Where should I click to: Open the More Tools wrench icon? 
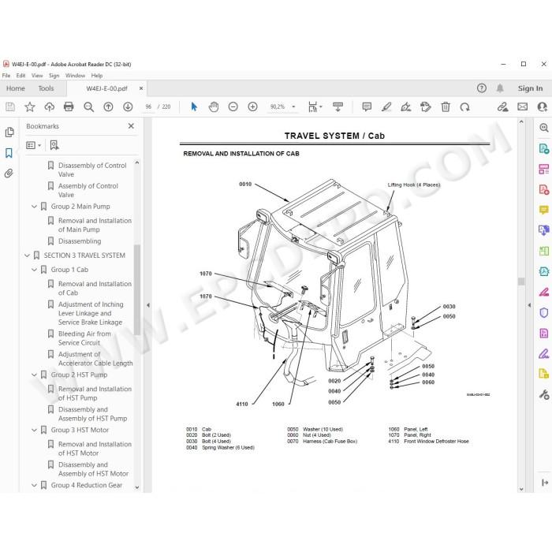click(544, 394)
